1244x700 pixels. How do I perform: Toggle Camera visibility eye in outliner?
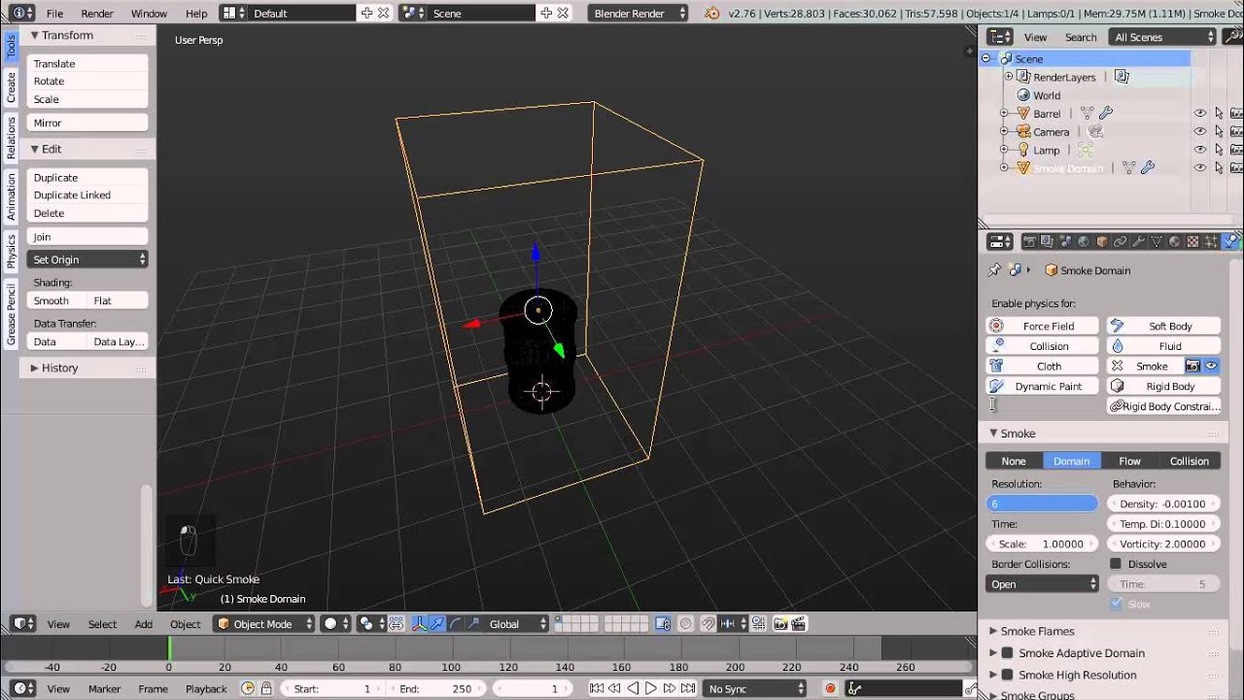click(x=1200, y=131)
